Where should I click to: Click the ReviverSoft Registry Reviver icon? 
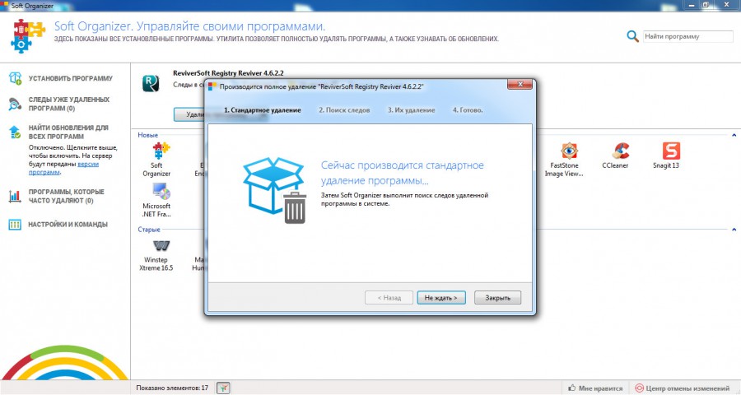[151, 83]
